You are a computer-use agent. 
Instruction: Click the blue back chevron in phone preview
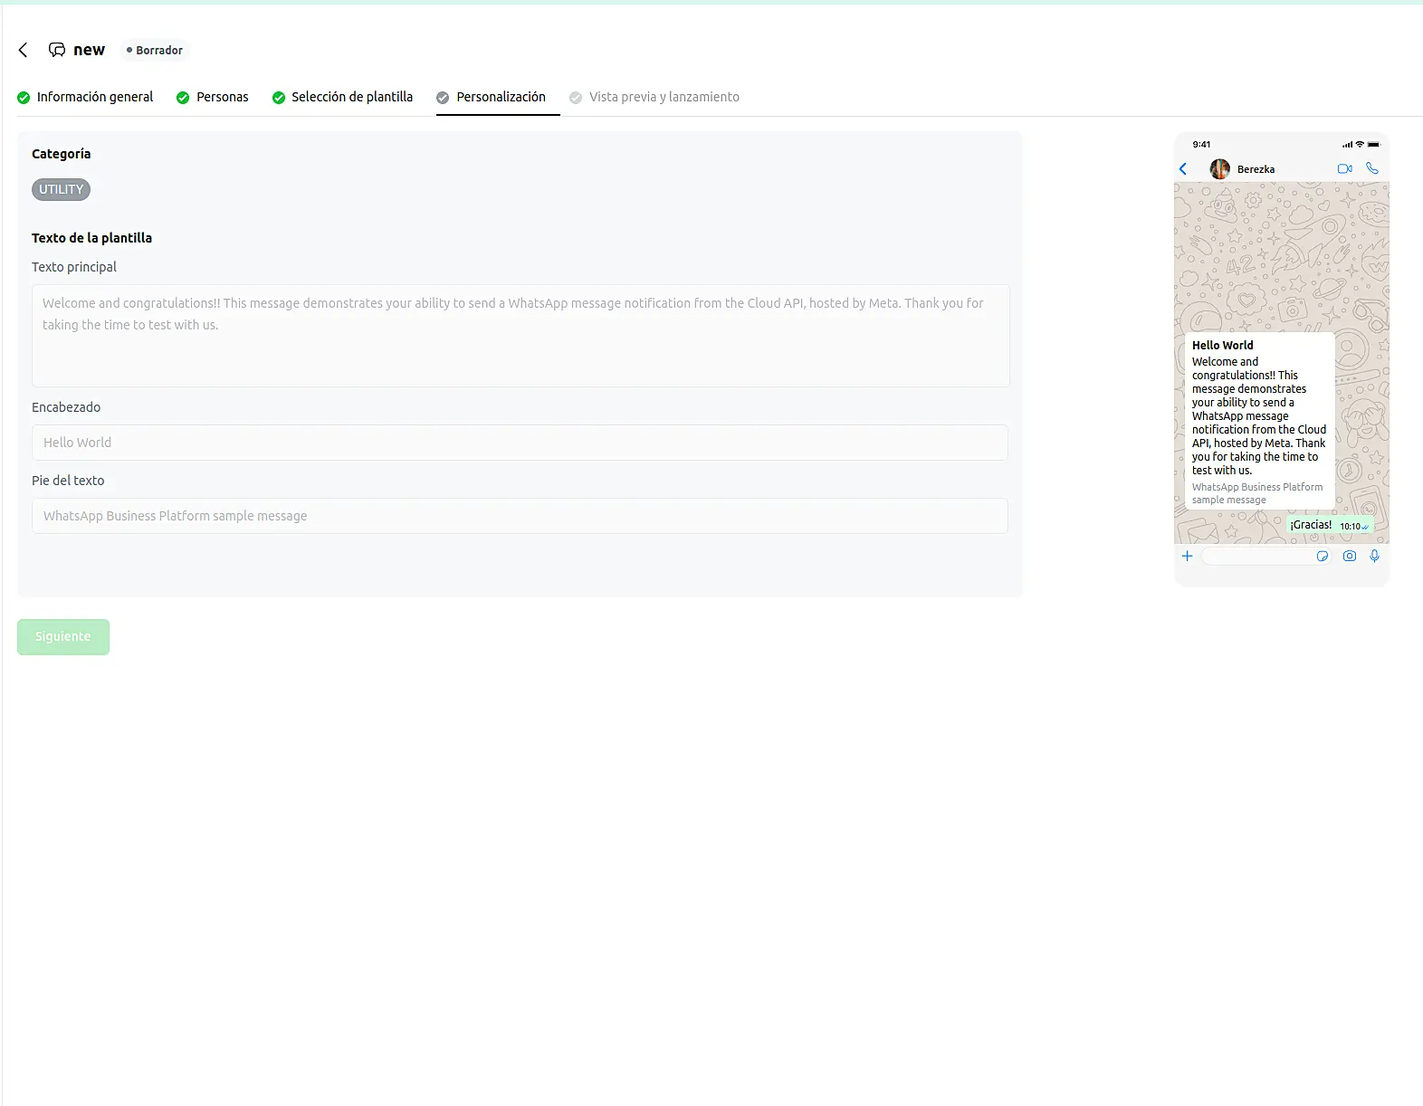pyautogui.click(x=1183, y=169)
